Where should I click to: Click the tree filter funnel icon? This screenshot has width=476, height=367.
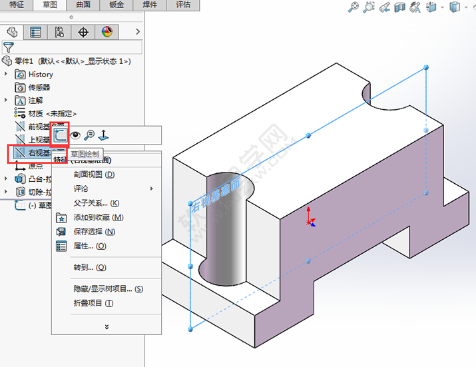point(8,48)
